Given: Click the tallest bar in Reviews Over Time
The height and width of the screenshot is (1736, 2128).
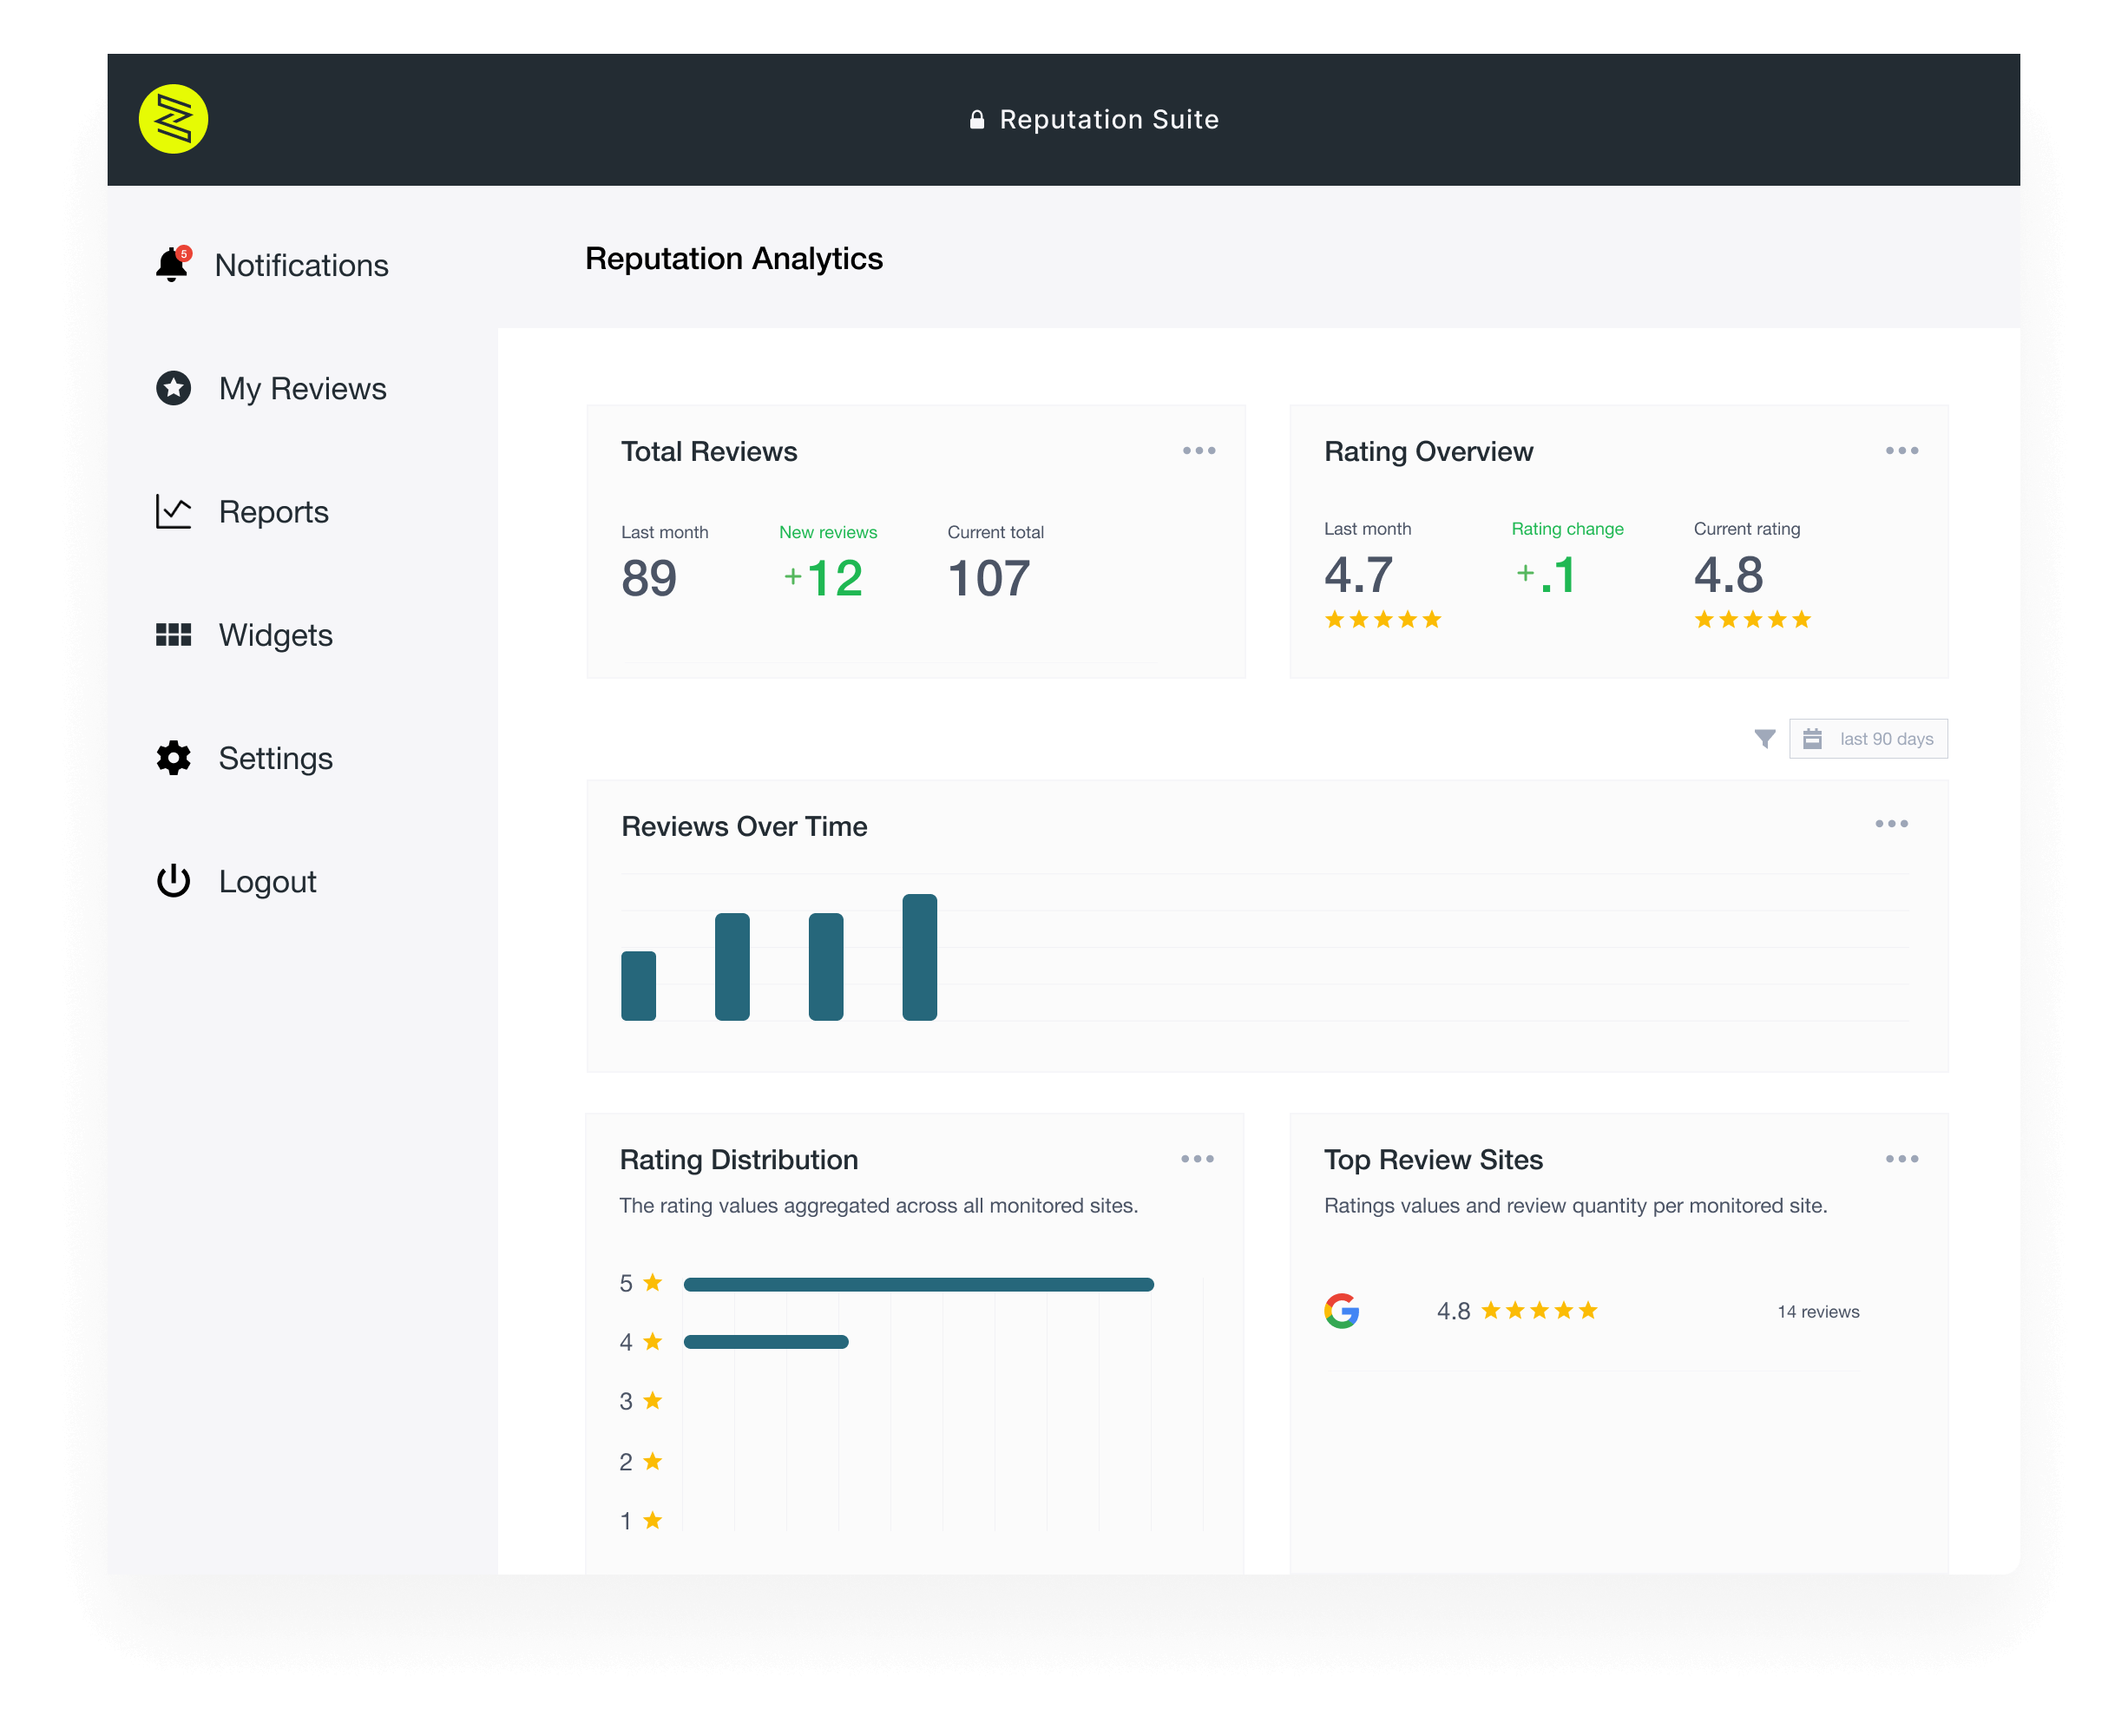Looking at the screenshot, I should pyautogui.click(x=920, y=957).
